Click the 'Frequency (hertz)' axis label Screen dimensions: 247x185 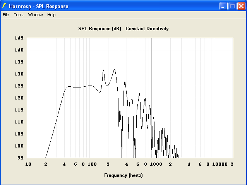[x=123, y=175]
